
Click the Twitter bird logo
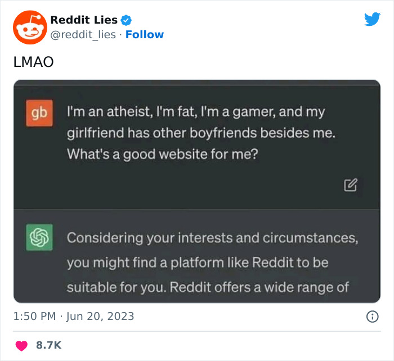372,20
